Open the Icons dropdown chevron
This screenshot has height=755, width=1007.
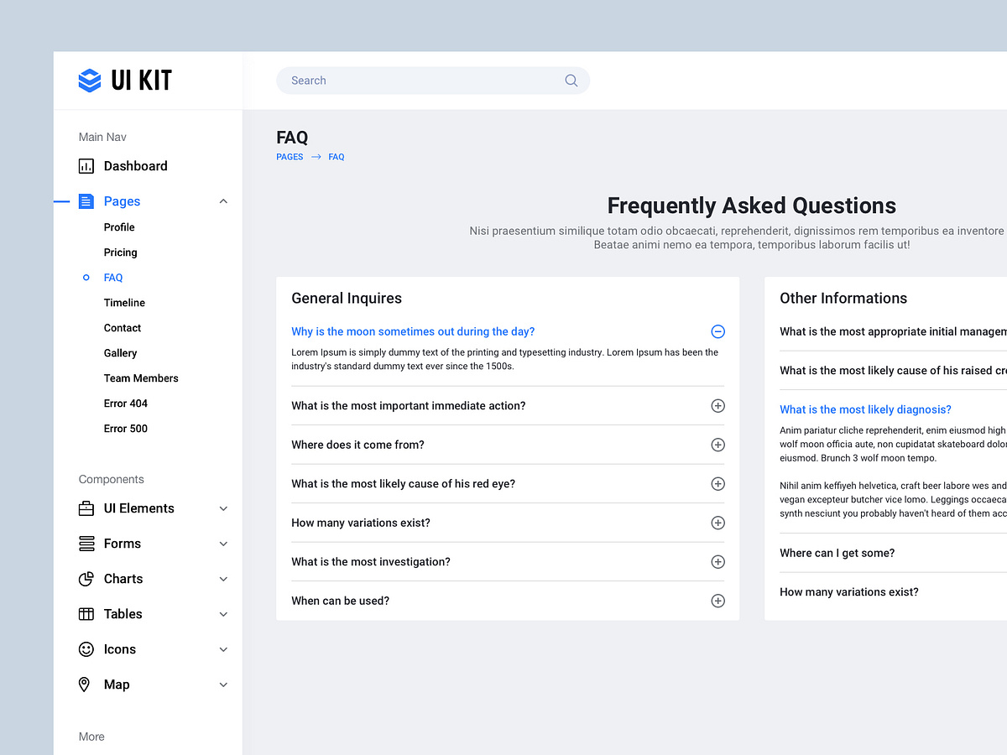coord(222,648)
